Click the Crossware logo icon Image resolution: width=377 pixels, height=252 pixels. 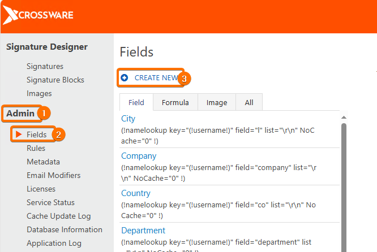coord(11,15)
